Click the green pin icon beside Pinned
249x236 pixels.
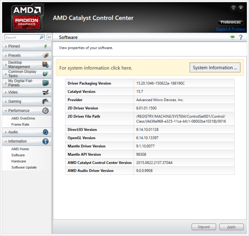[46, 46]
